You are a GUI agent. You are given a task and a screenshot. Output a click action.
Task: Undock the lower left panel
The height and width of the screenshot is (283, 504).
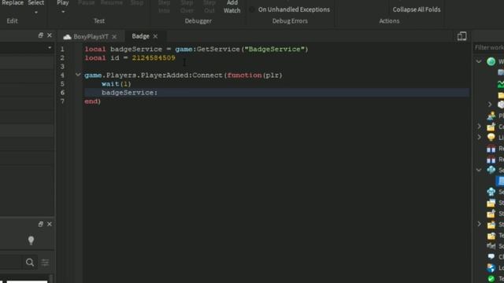[x=40, y=224]
